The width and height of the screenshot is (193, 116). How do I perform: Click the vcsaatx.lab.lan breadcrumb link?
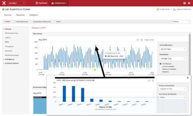pyautogui.click(x=165, y=9)
